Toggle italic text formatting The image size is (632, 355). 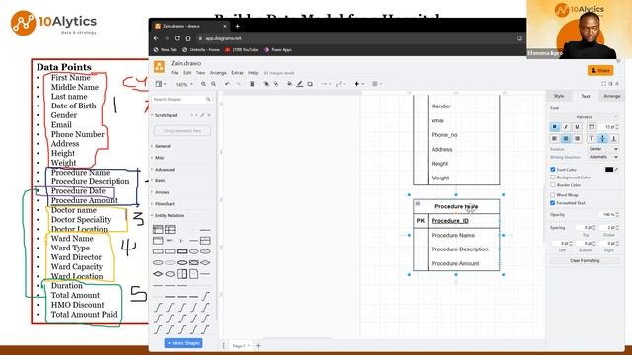click(x=566, y=127)
